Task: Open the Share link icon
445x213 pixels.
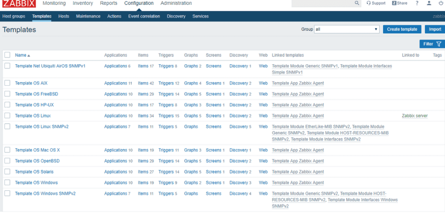Action: pyautogui.click(x=400, y=3)
